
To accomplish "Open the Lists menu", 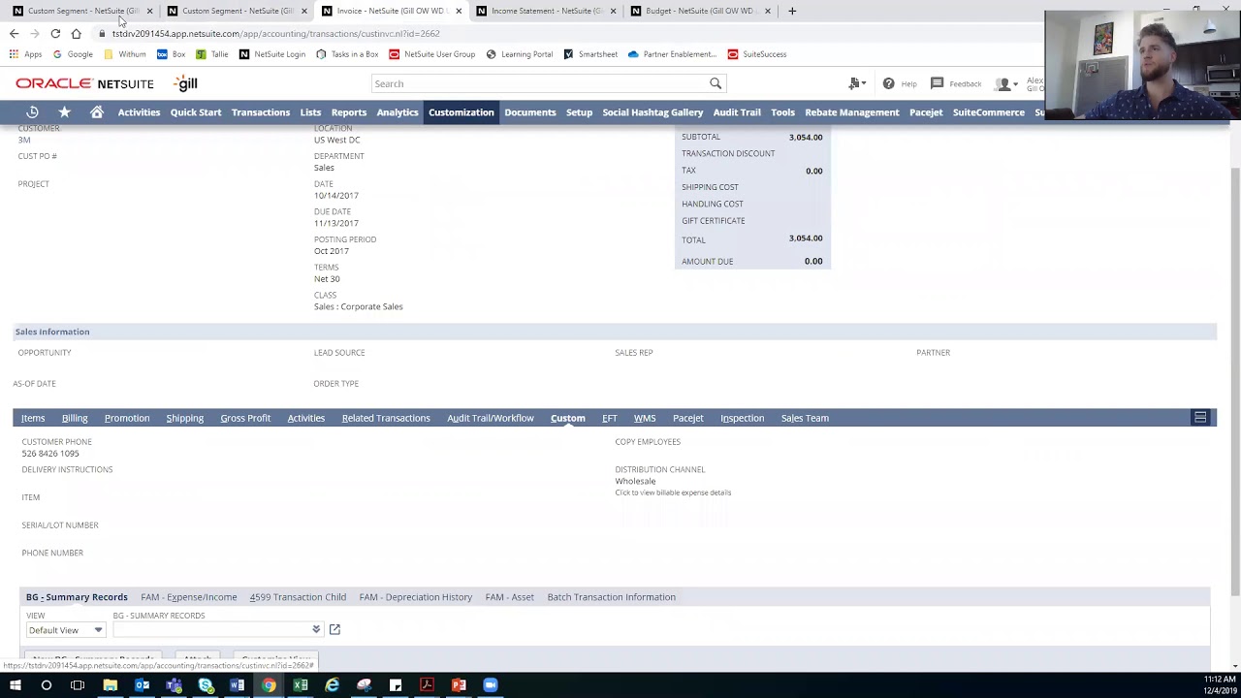I will (x=310, y=112).
